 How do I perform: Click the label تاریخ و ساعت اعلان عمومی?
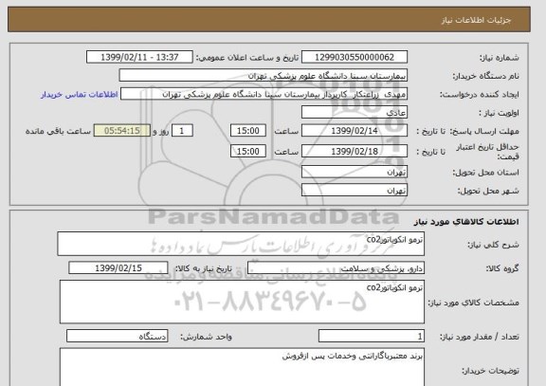tap(247, 58)
